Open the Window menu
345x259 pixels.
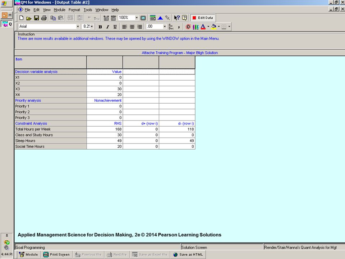[x=102, y=10]
